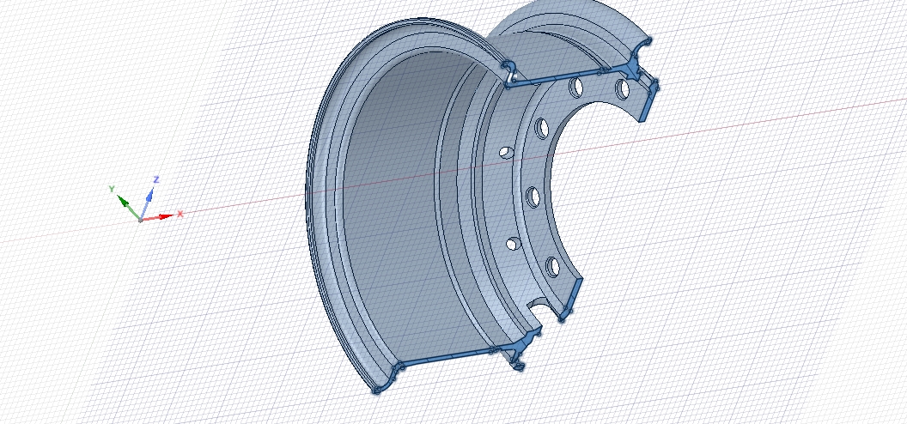The height and width of the screenshot is (424, 907).
Task: Click the "Y" axis label
Action: pos(112,189)
